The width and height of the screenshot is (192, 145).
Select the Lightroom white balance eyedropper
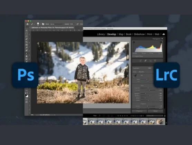pyautogui.click(x=135, y=76)
